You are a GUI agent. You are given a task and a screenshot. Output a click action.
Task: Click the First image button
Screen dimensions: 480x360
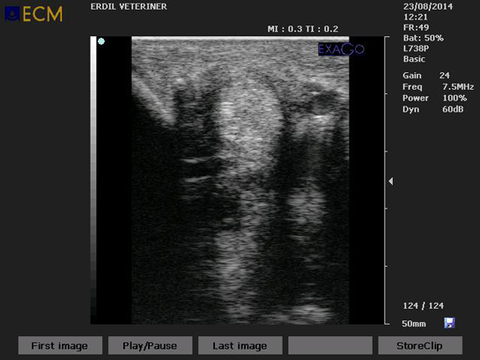click(x=60, y=346)
